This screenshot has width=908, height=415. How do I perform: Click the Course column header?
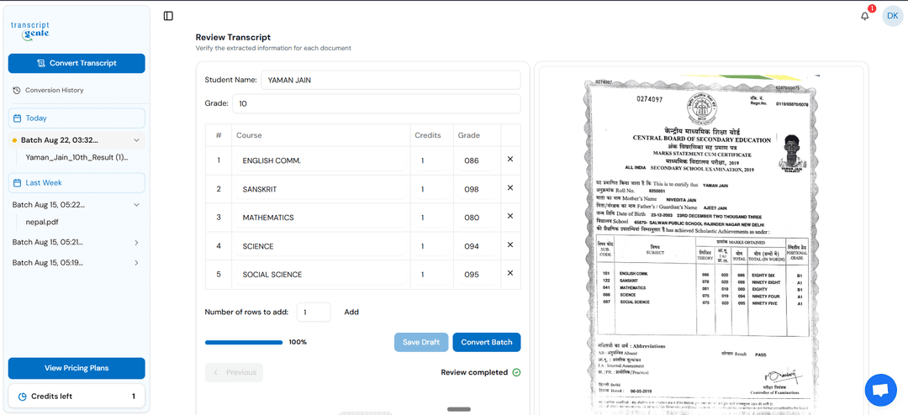pyautogui.click(x=249, y=135)
